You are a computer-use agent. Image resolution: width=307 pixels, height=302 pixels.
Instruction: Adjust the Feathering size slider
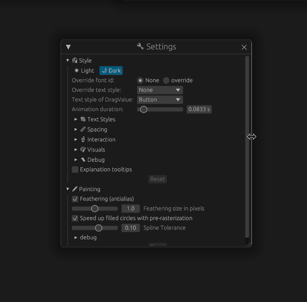coord(95,209)
